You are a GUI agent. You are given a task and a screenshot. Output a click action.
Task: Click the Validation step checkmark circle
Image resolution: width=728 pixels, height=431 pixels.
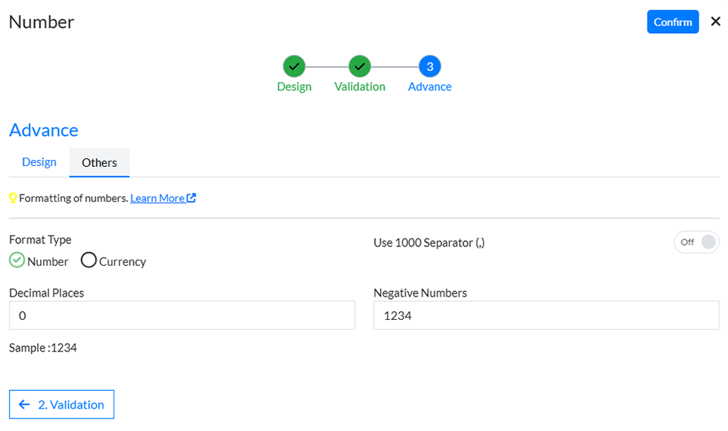click(x=359, y=66)
